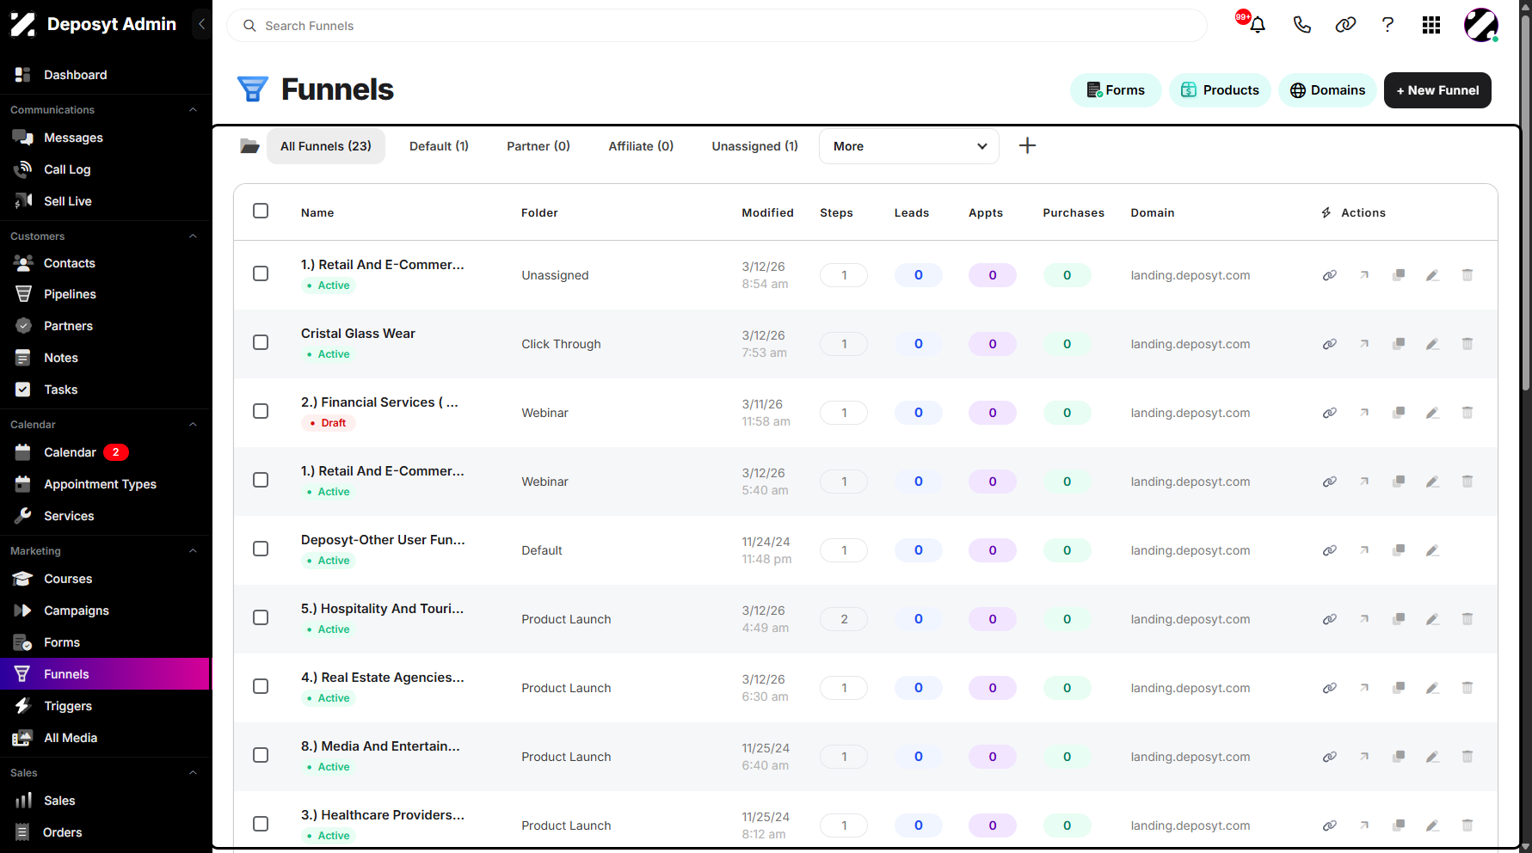Toggle the select-all checkbox in header
Image resolution: width=1532 pixels, height=853 pixels.
tap(261, 211)
